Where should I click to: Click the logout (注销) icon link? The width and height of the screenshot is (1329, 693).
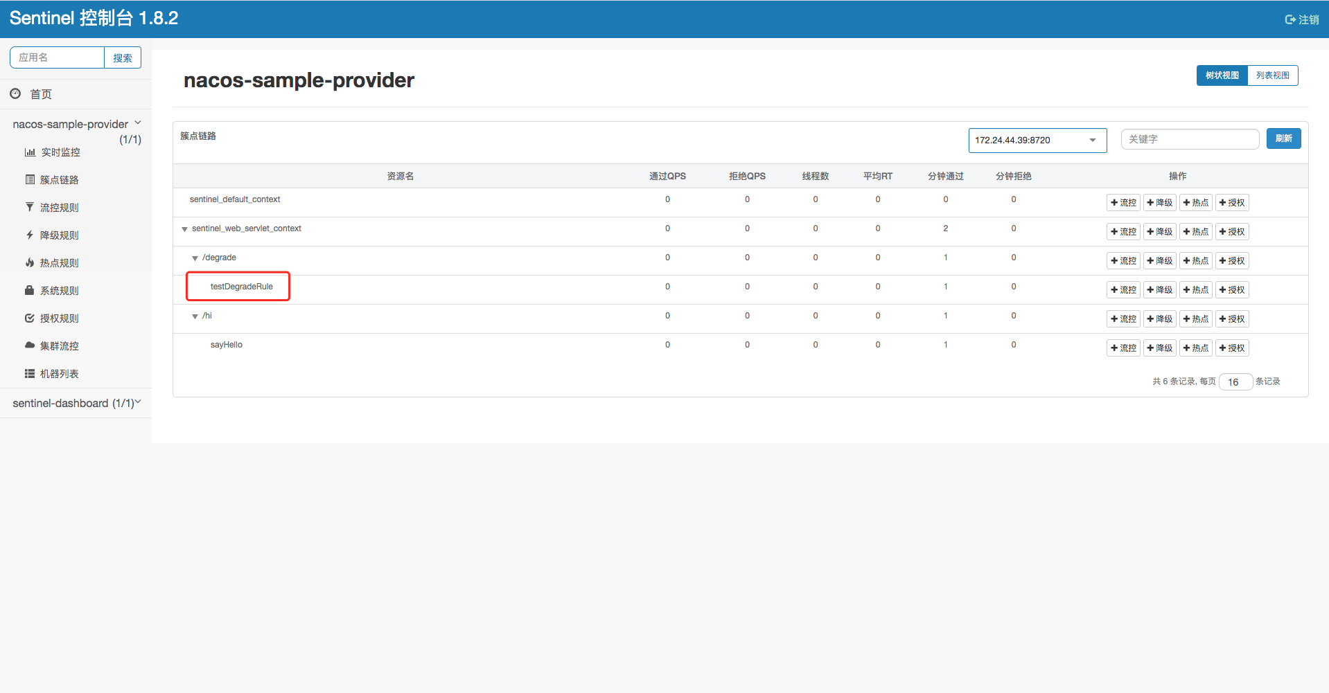point(1301,19)
